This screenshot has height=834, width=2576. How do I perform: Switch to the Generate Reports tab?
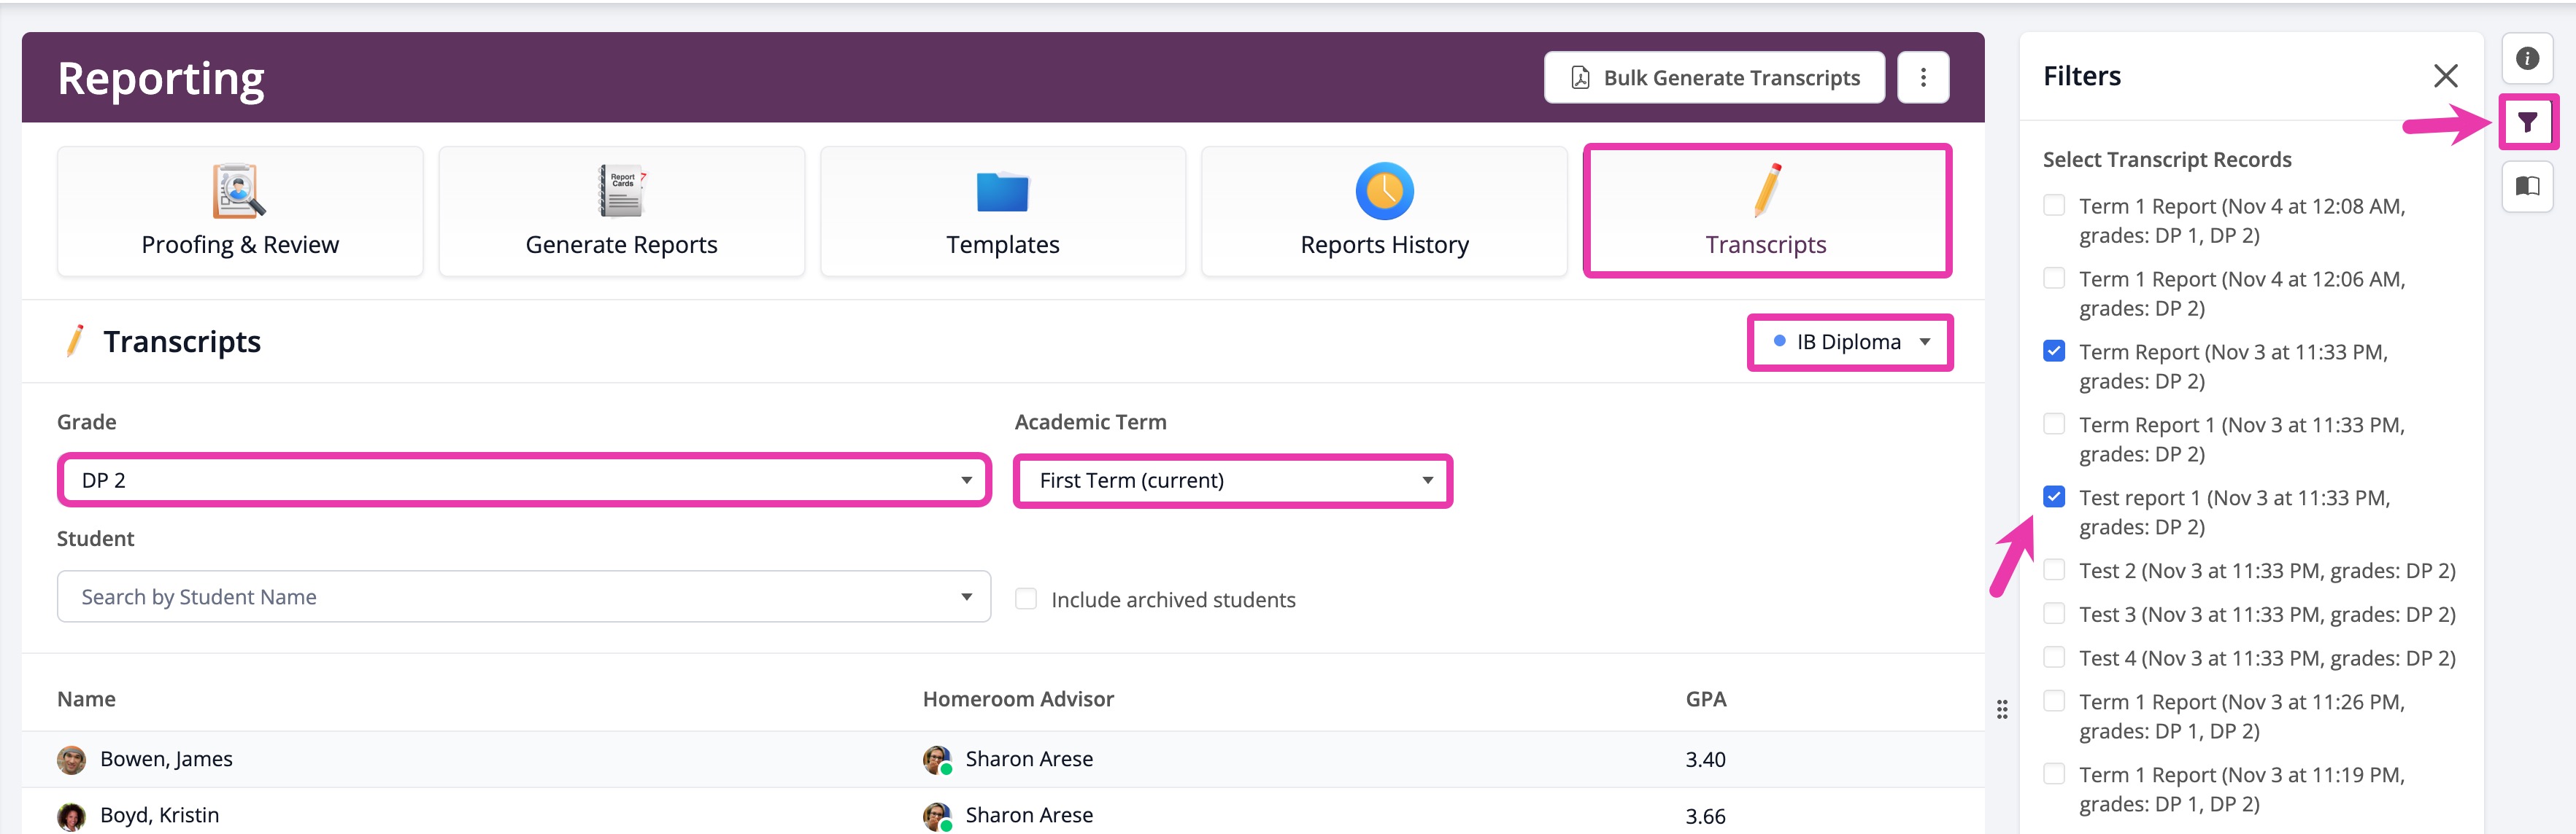coord(621,211)
